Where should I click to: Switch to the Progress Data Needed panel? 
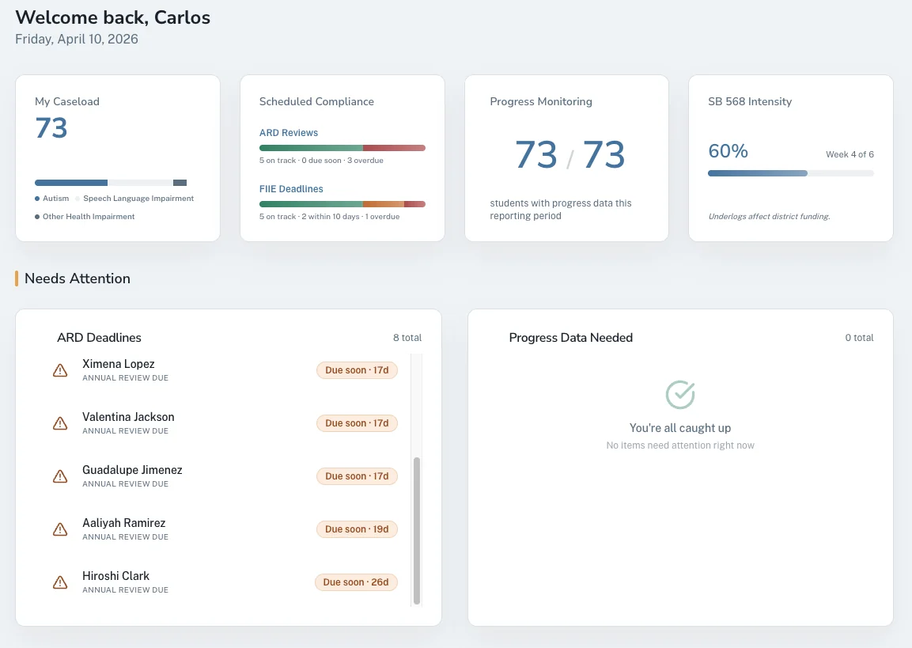570,337
